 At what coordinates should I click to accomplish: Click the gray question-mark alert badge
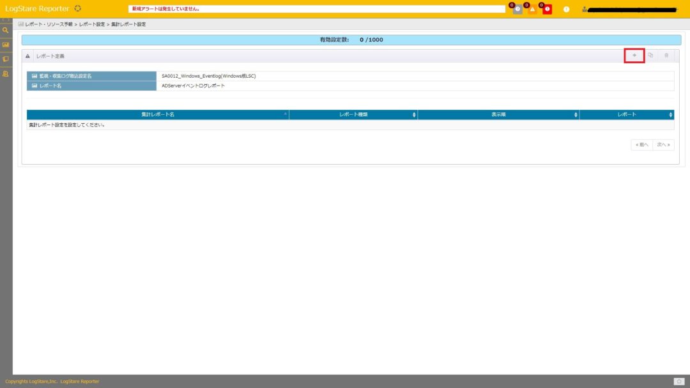tap(517, 9)
